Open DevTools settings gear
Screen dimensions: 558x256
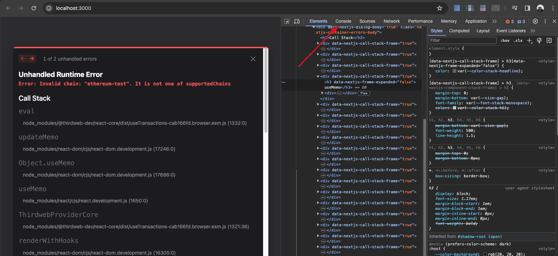(535, 21)
